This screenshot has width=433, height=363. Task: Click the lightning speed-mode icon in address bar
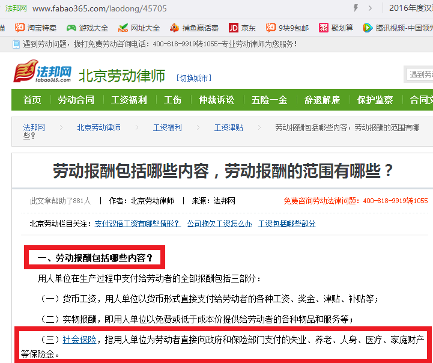(x=356, y=8)
